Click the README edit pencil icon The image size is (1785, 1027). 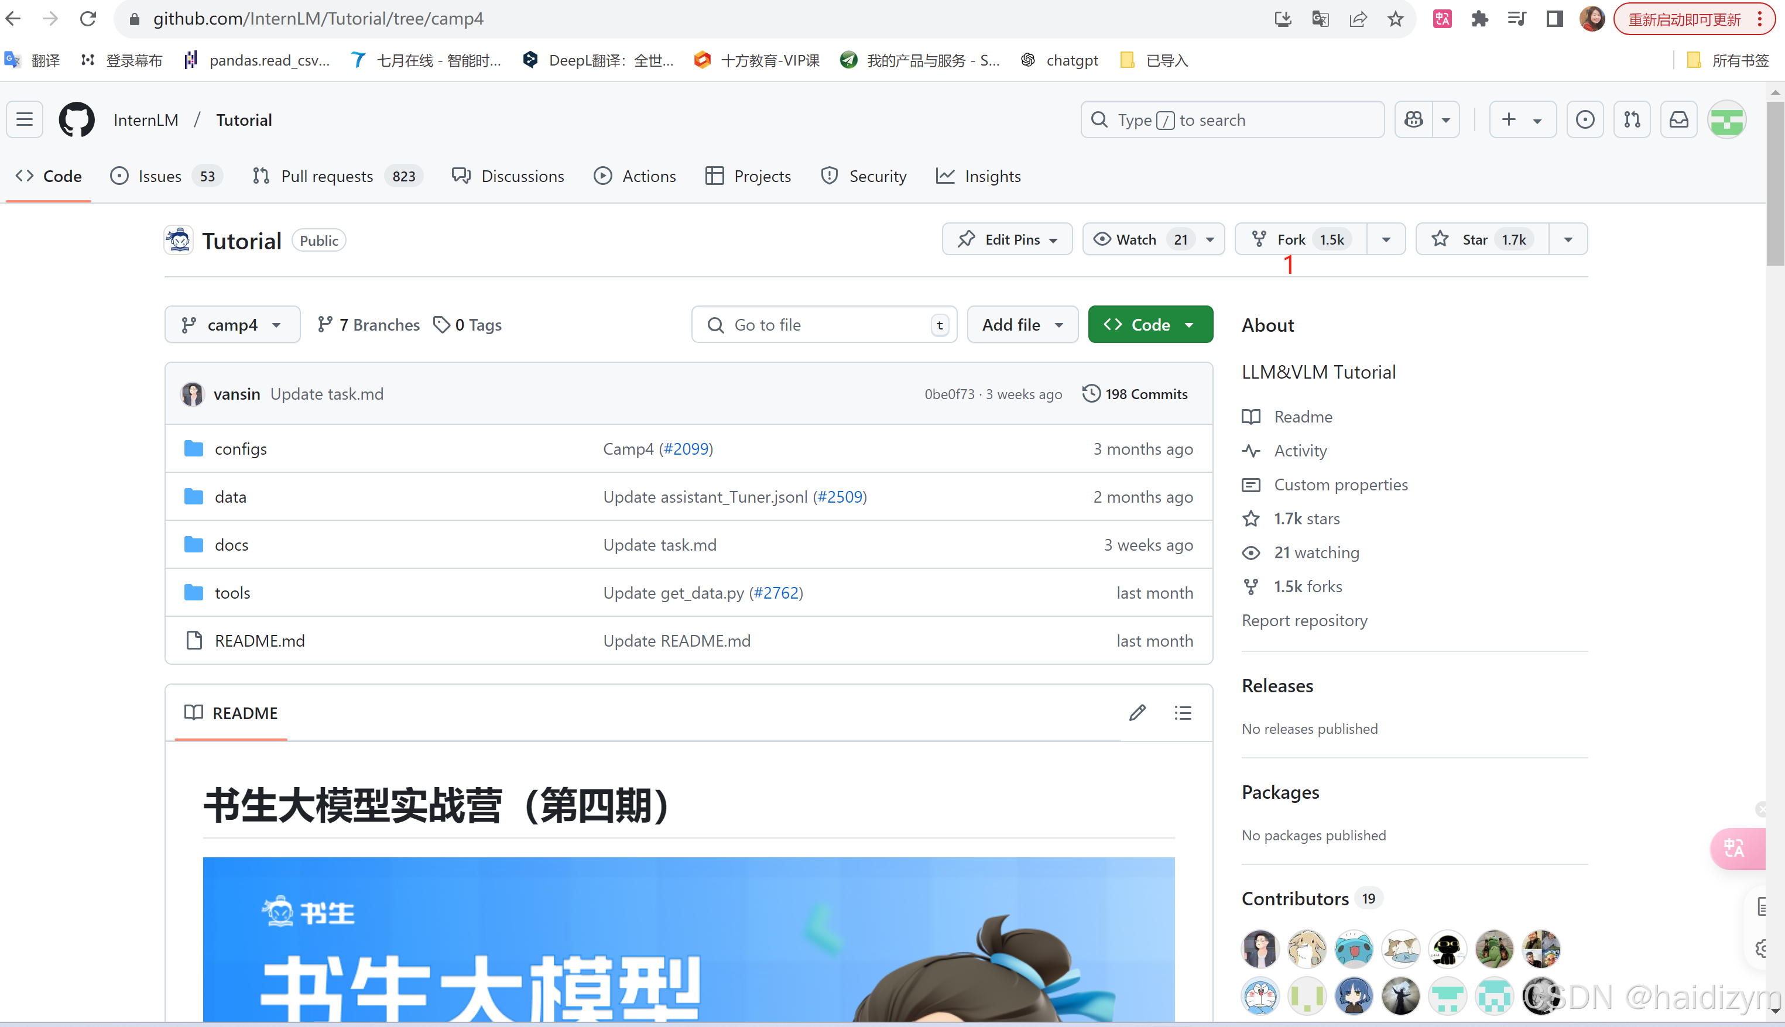click(x=1136, y=712)
